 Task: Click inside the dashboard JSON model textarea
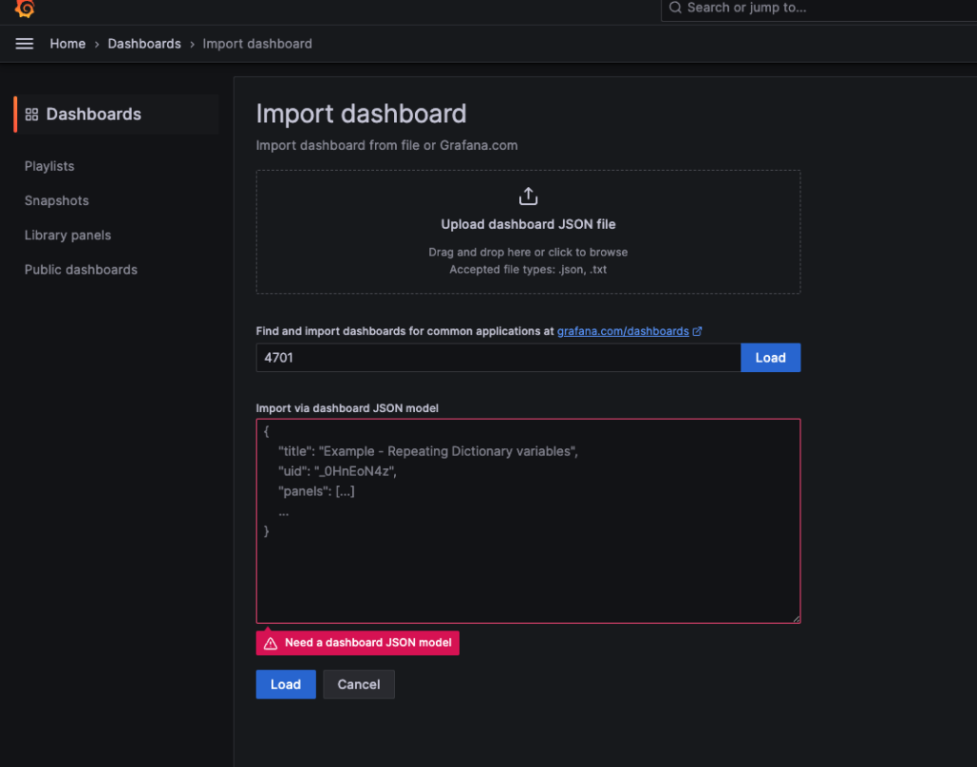528,521
